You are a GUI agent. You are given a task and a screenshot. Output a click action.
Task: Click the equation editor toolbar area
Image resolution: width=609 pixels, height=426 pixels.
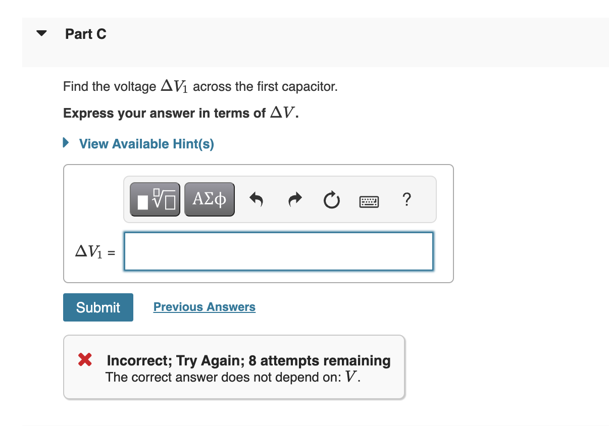tap(280, 199)
